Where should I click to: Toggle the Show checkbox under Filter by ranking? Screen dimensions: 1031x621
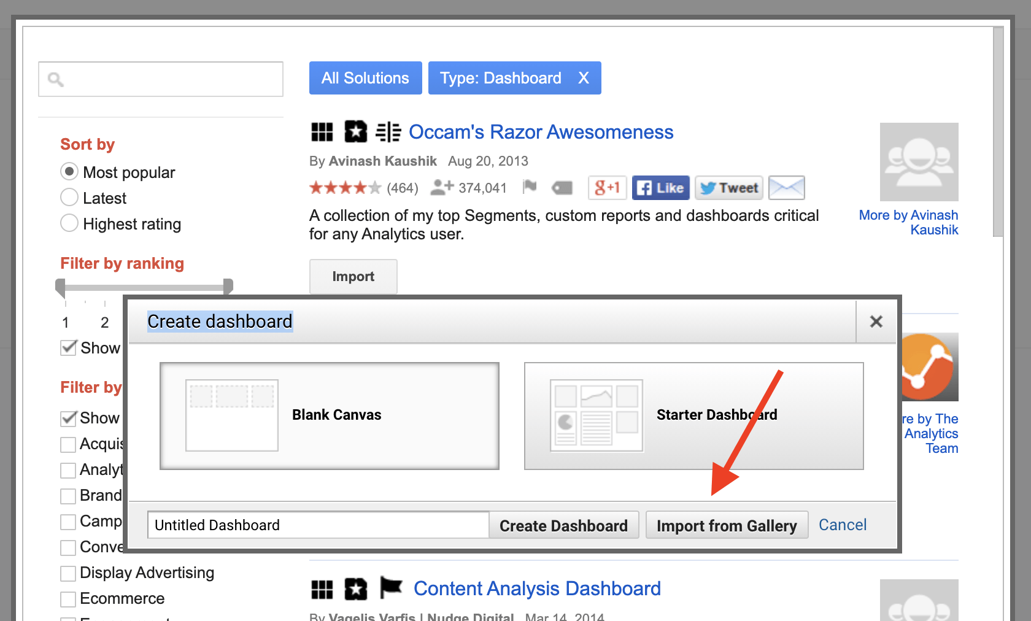pyautogui.click(x=69, y=347)
